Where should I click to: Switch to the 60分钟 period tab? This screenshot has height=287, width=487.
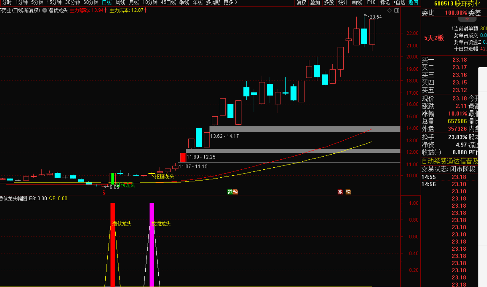(x=91, y=3)
